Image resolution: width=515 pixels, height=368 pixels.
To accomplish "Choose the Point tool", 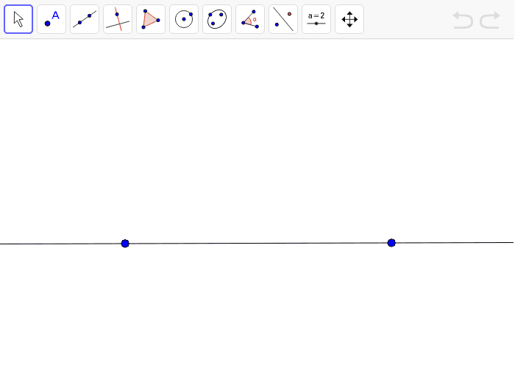I will click(51, 19).
